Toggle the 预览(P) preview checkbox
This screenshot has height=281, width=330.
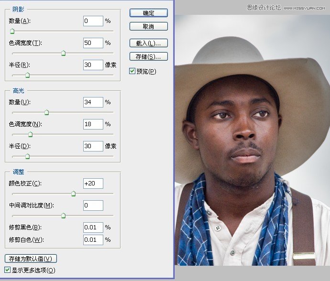point(132,71)
